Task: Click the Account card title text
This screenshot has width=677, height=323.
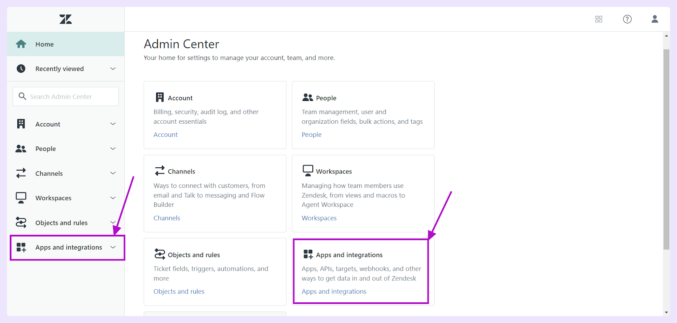Action: click(x=180, y=98)
